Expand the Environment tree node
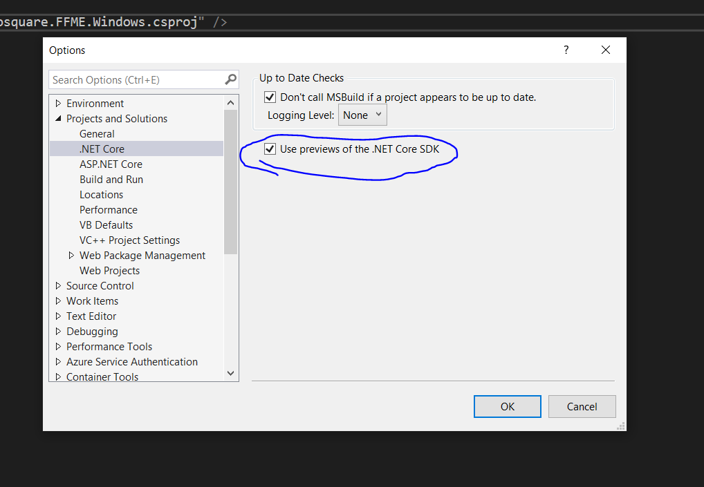 (x=58, y=103)
